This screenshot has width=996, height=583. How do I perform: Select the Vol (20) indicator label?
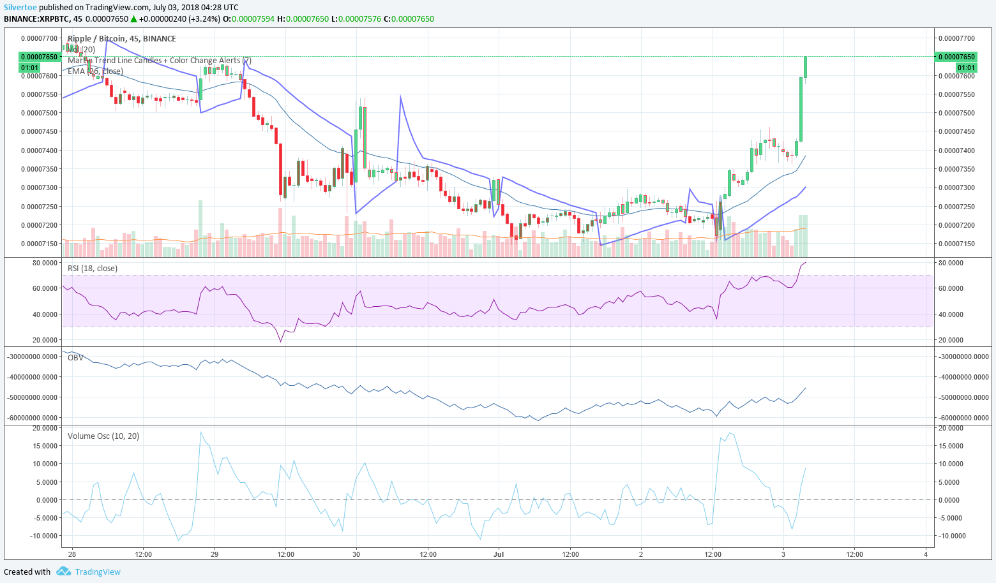(x=81, y=50)
